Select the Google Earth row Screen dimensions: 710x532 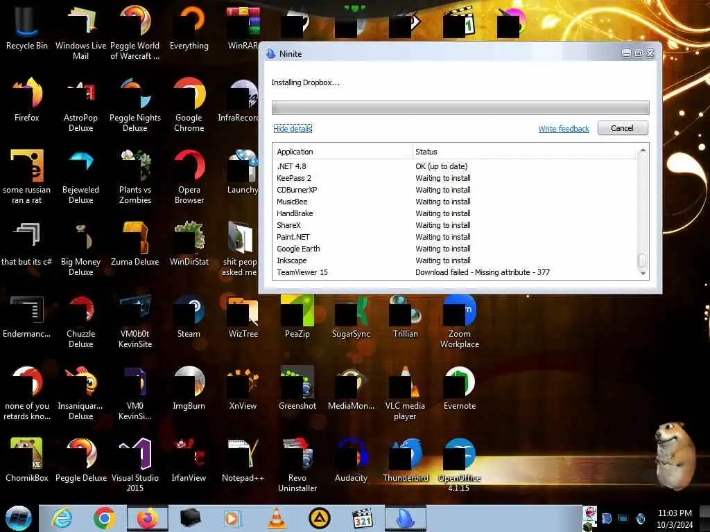455,249
